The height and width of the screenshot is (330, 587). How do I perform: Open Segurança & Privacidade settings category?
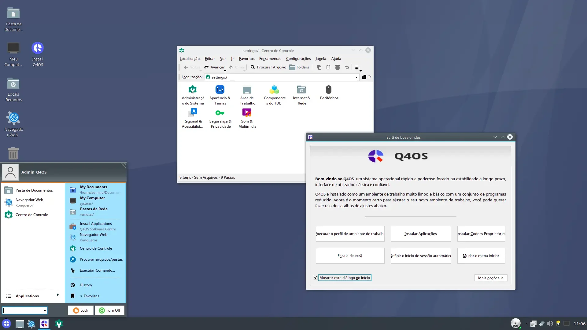(x=220, y=118)
